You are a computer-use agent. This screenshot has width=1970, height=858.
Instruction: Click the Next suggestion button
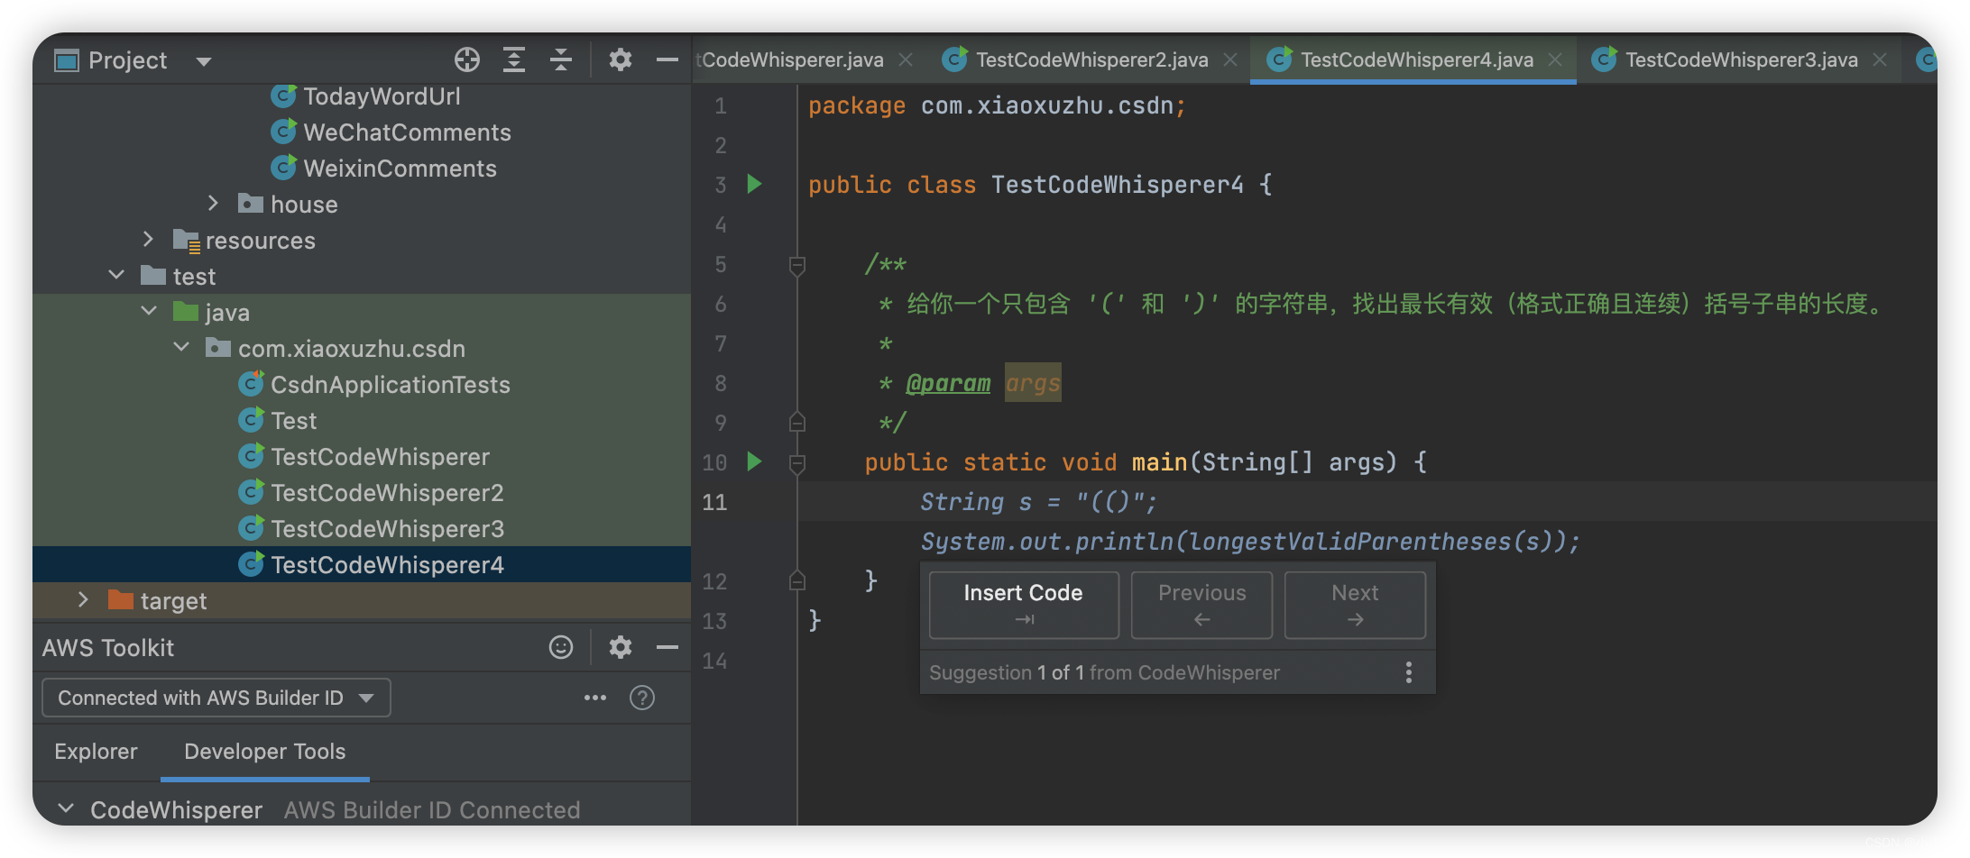pos(1355,605)
